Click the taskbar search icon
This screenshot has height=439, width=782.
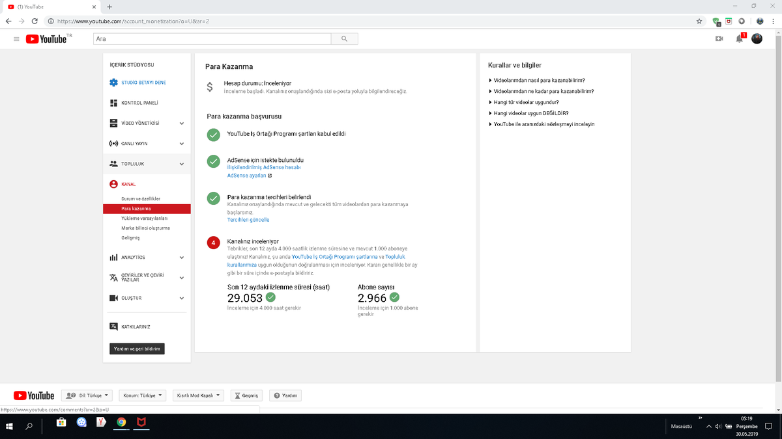29,427
